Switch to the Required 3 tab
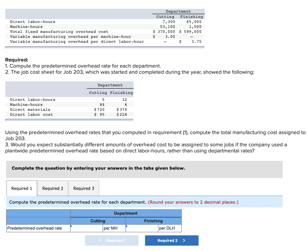The width and height of the screenshot is (308, 251). coord(84,188)
